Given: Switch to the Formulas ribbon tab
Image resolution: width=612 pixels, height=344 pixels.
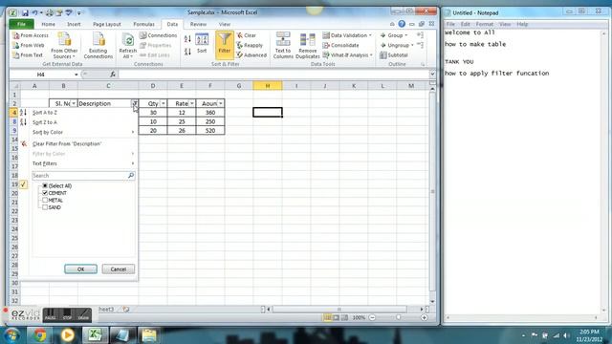Looking at the screenshot, I should [x=143, y=24].
